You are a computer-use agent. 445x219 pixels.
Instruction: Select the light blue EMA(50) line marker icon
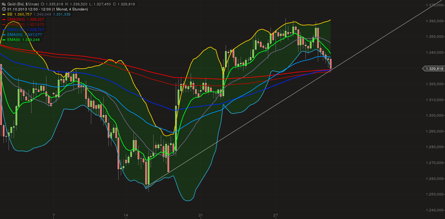coord(4,35)
